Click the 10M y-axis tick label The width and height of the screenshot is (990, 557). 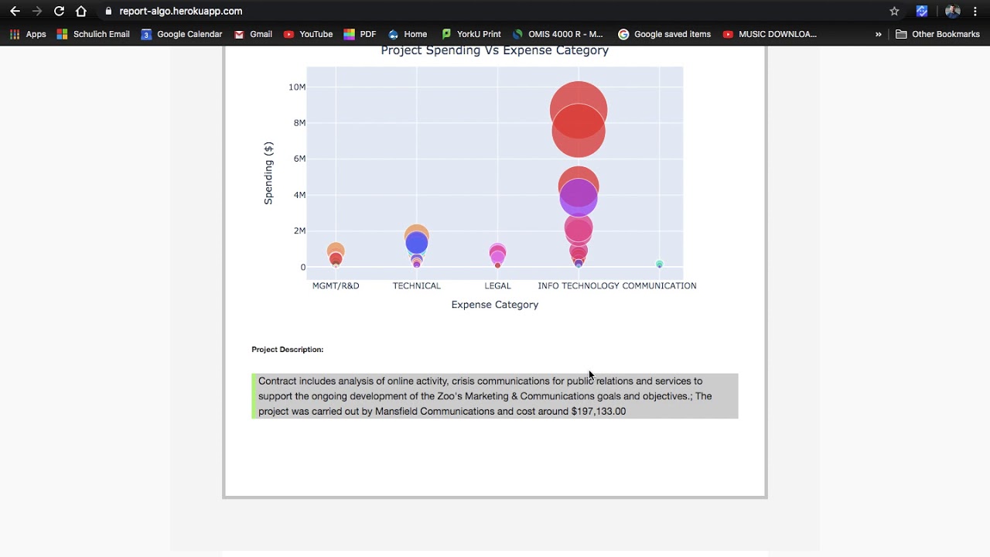[x=297, y=87]
